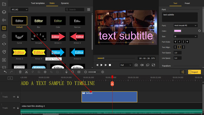Select the Default clip on the timeline

pyautogui.click(x=110, y=97)
